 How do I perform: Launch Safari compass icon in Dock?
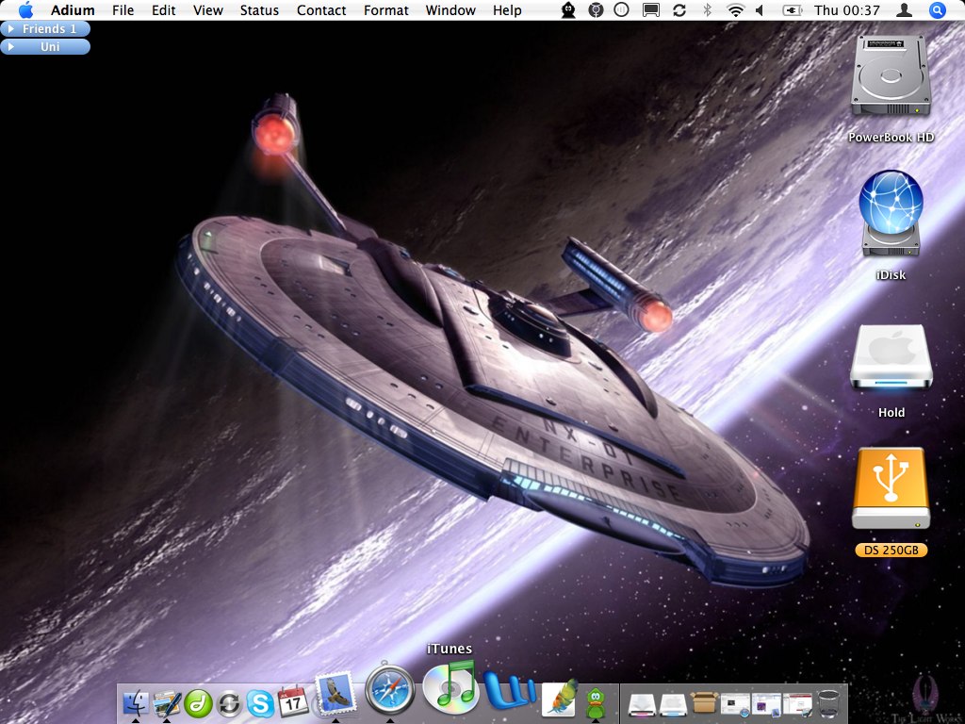pyautogui.click(x=389, y=690)
